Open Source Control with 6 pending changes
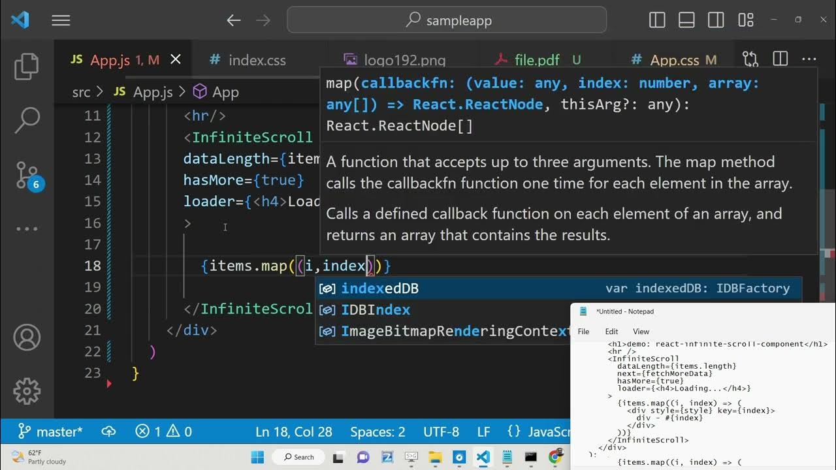This screenshot has width=836, height=470. [x=27, y=174]
